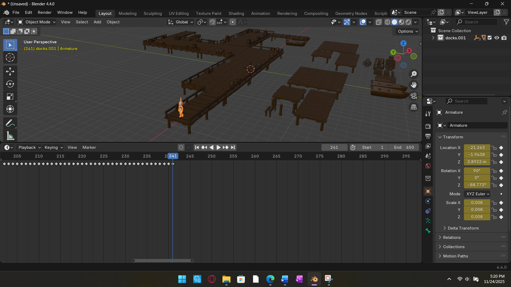511x287 pixels.
Task: Toggle auto keying record button
Action: [181, 147]
